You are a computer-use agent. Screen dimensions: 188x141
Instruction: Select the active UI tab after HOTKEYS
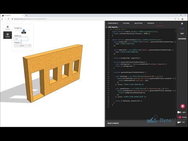click(x=160, y=23)
